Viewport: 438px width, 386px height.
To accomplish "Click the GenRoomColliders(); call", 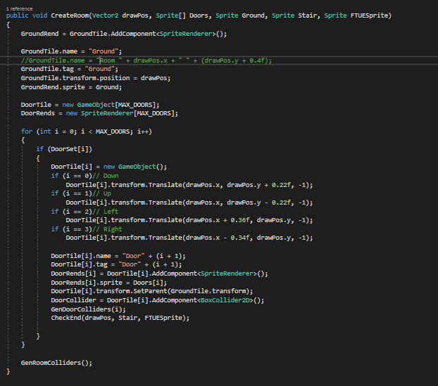I will (x=56, y=363).
